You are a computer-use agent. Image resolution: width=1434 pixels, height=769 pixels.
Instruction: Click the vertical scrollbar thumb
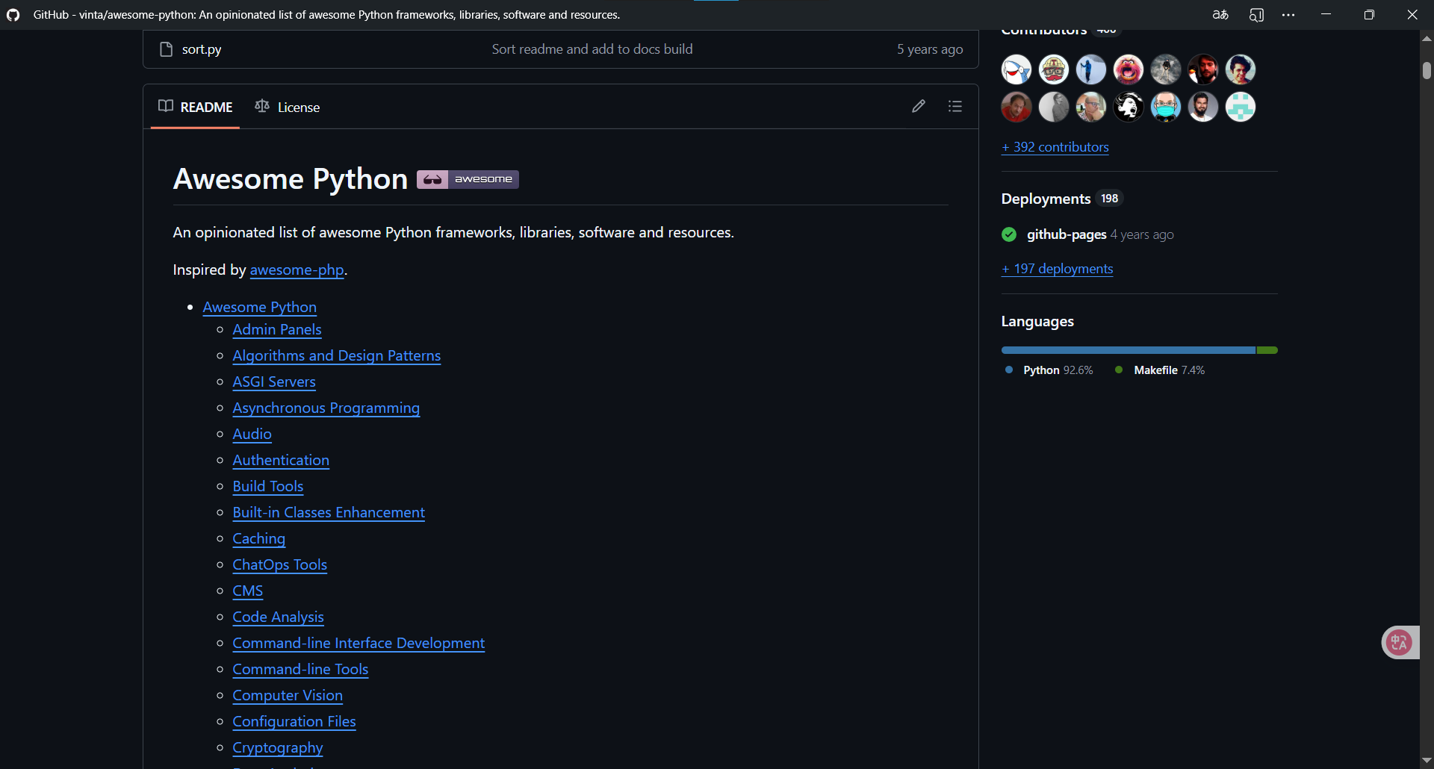pos(1427,70)
